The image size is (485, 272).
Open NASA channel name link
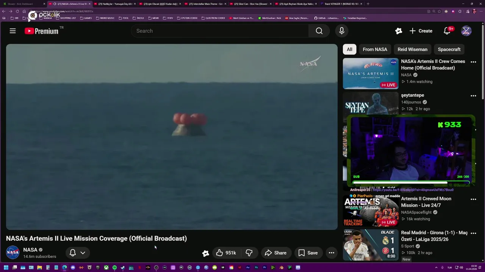click(x=30, y=250)
